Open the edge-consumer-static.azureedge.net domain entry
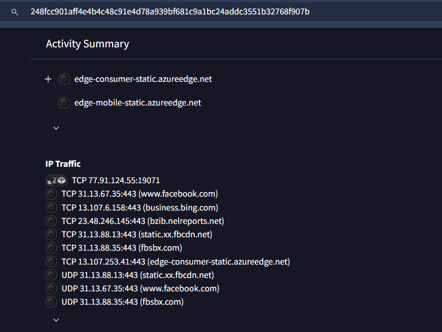Screen dimensions: 442x332 pyautogui.click(x=143, y=79)
